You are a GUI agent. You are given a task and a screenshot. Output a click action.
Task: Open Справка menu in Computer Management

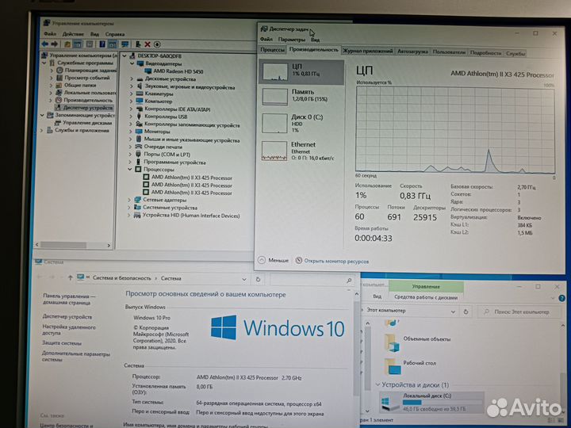click(x=115, y=34)
